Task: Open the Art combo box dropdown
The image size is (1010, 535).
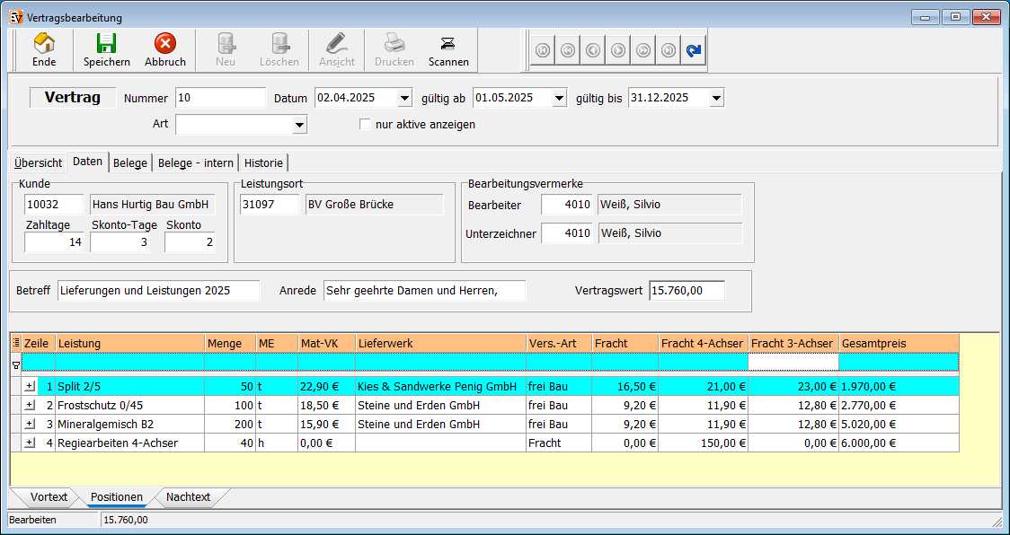Action: click(x=299, y=125)
